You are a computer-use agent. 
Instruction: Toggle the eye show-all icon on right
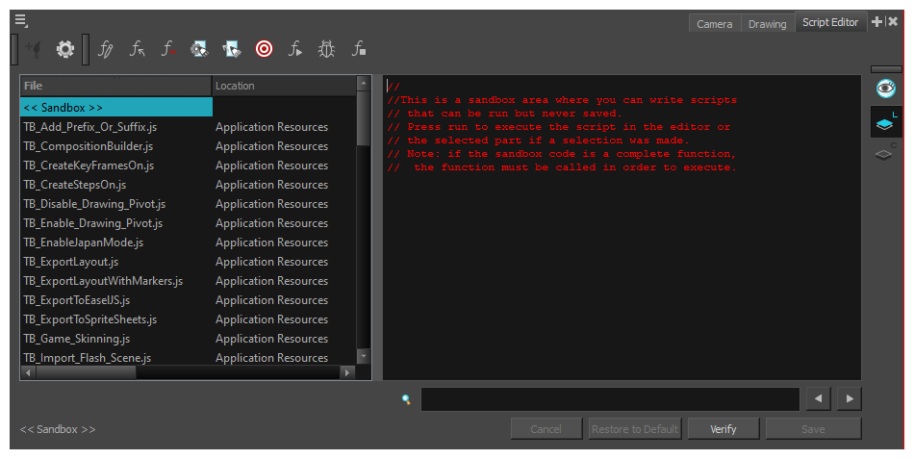click(885, 89)
